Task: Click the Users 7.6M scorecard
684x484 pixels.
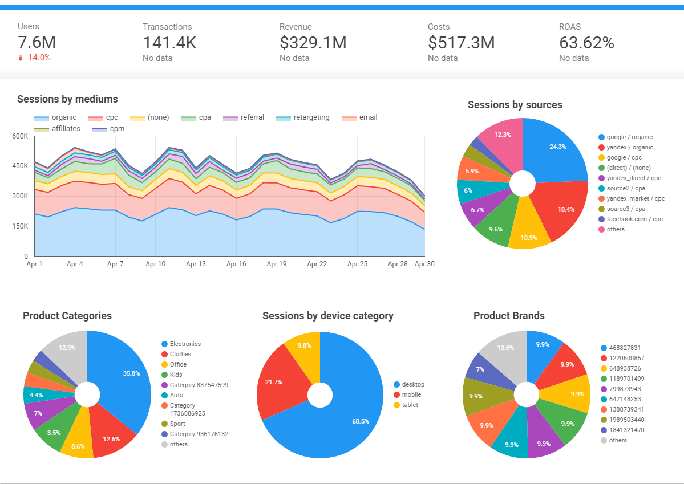Action: tap(37, 42)
